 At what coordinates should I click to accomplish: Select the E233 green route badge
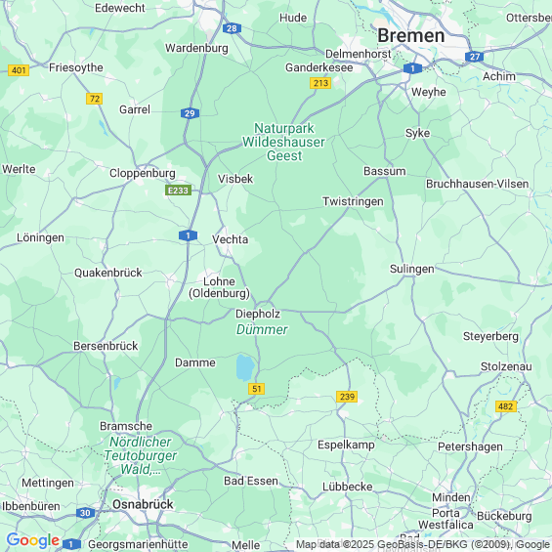point(178,191)
